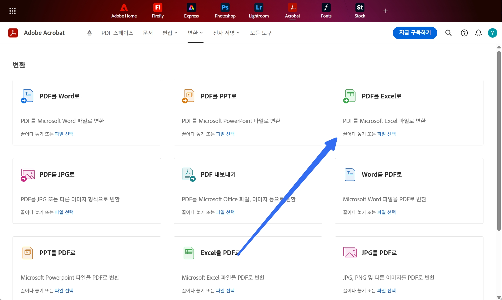Click the PPT를 PDF로 icon
The image size is (502, 300).
pos(28,253)
